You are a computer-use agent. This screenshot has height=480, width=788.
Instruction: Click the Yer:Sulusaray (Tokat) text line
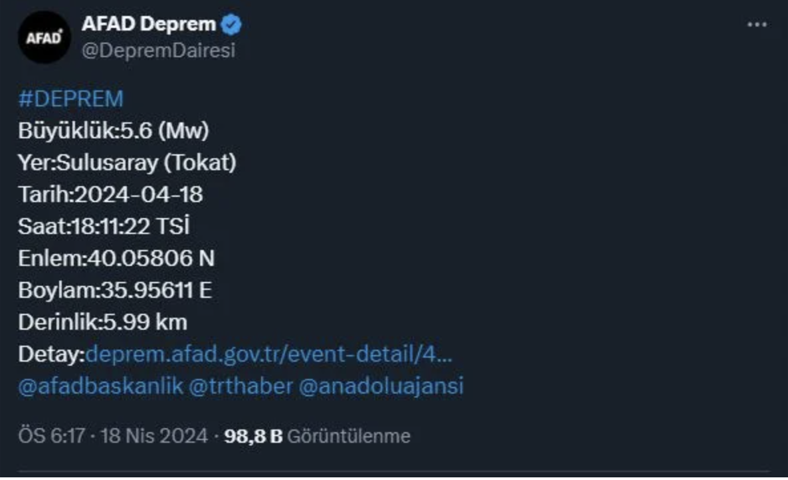pyautogui.click(x=127, y=163)
